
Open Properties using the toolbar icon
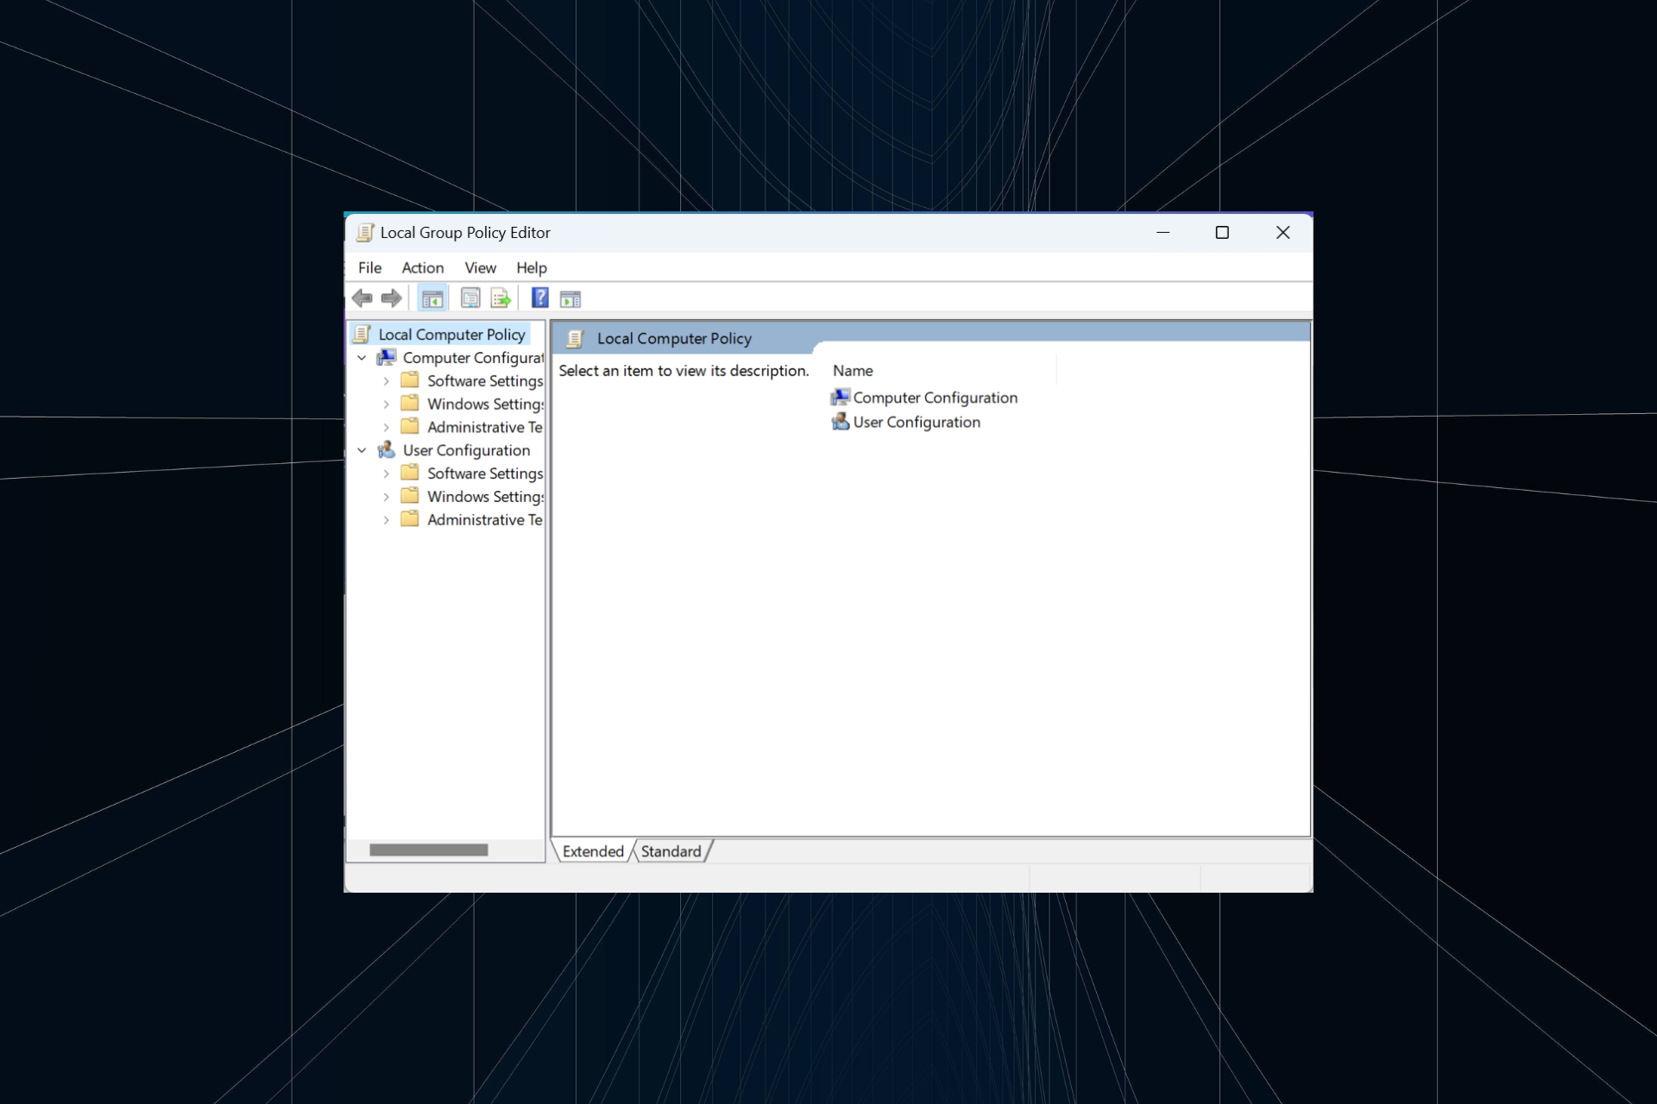(x=470, y=298)
